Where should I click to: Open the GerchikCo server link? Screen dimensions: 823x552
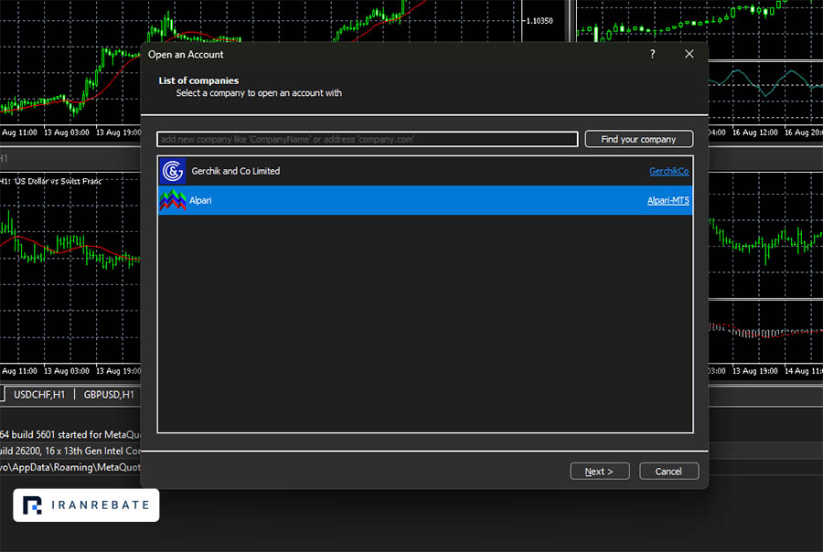(668, 171)
